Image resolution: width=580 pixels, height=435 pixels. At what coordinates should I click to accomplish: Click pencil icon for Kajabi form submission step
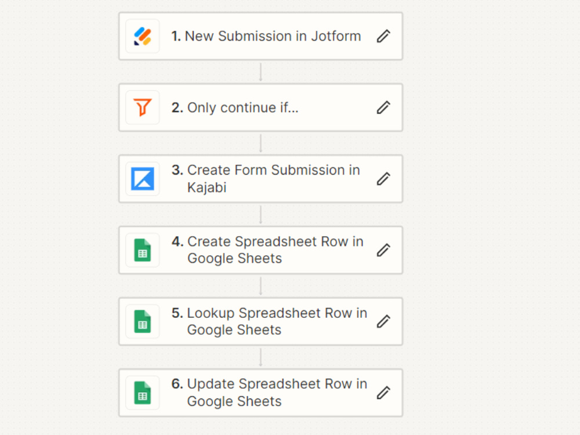383,179
